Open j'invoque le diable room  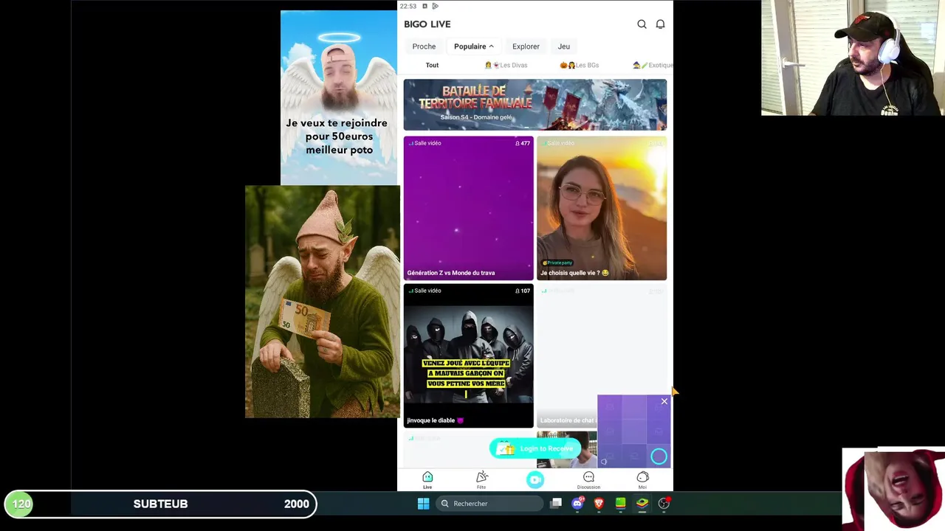(468, 355)
